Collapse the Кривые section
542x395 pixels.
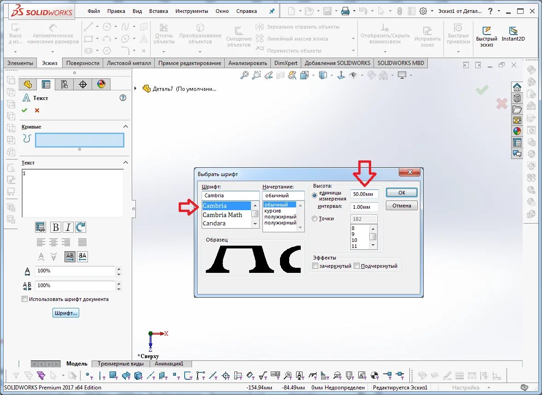tap(126, 127)
